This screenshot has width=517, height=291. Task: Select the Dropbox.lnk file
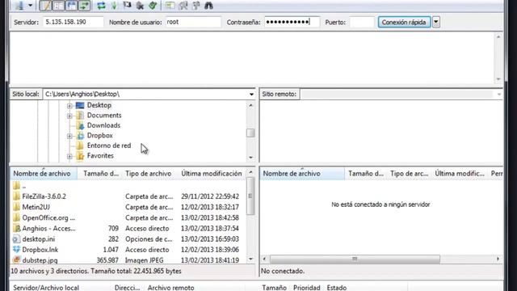(x=128, y=250)
